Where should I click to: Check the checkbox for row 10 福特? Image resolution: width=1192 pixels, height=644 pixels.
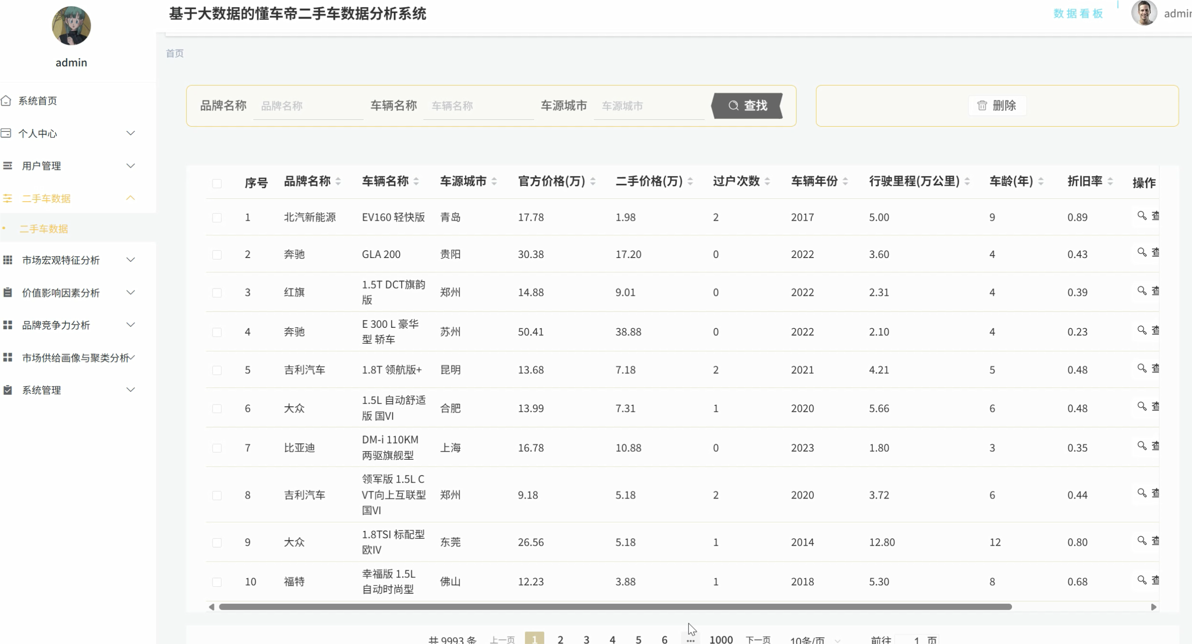pyautogui.click(x=217, y=582)
